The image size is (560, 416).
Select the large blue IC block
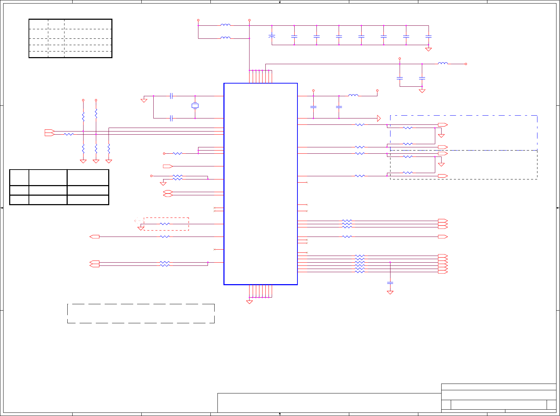pyautogui.click(x=261, y=184)
